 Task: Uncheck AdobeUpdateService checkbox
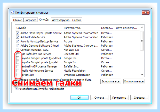[x=18, y=37]
